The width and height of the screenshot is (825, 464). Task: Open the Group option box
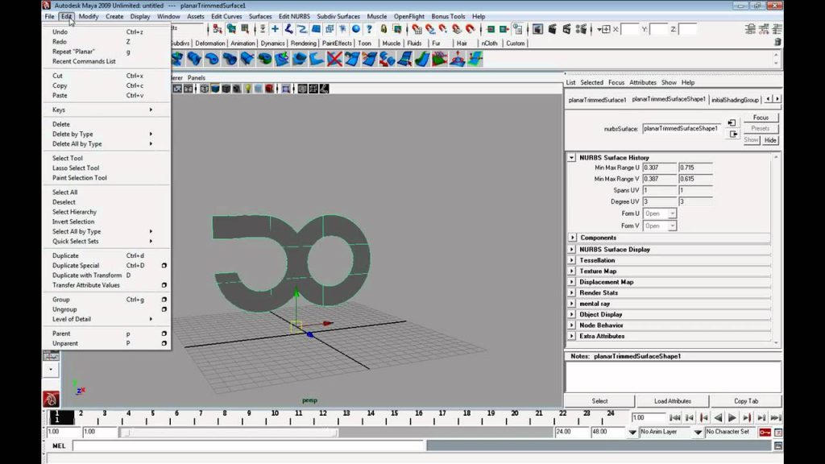tap(164, 300)
